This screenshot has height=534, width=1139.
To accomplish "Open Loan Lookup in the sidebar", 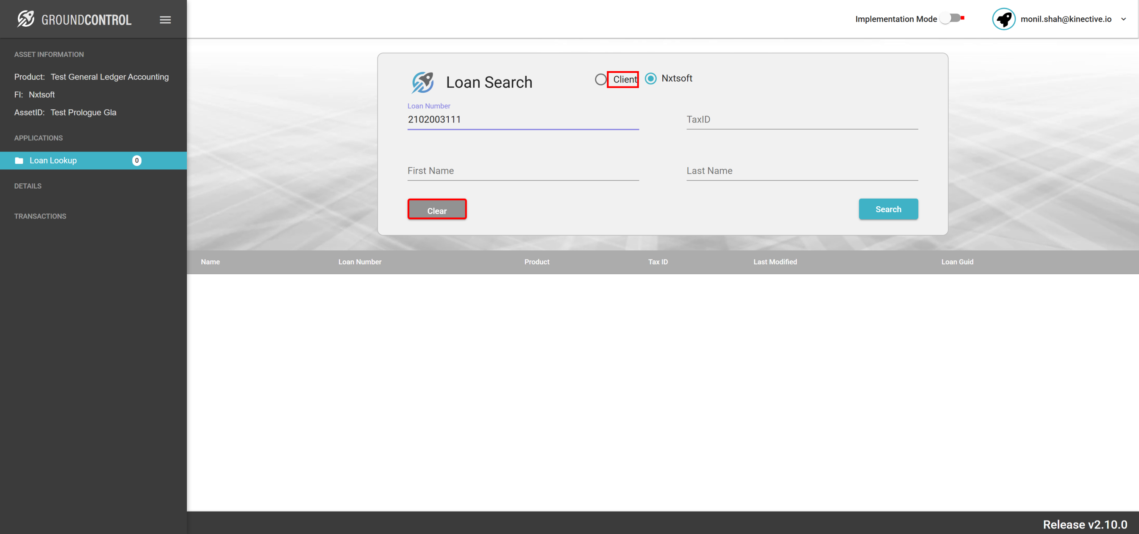I will click(53, 160).
